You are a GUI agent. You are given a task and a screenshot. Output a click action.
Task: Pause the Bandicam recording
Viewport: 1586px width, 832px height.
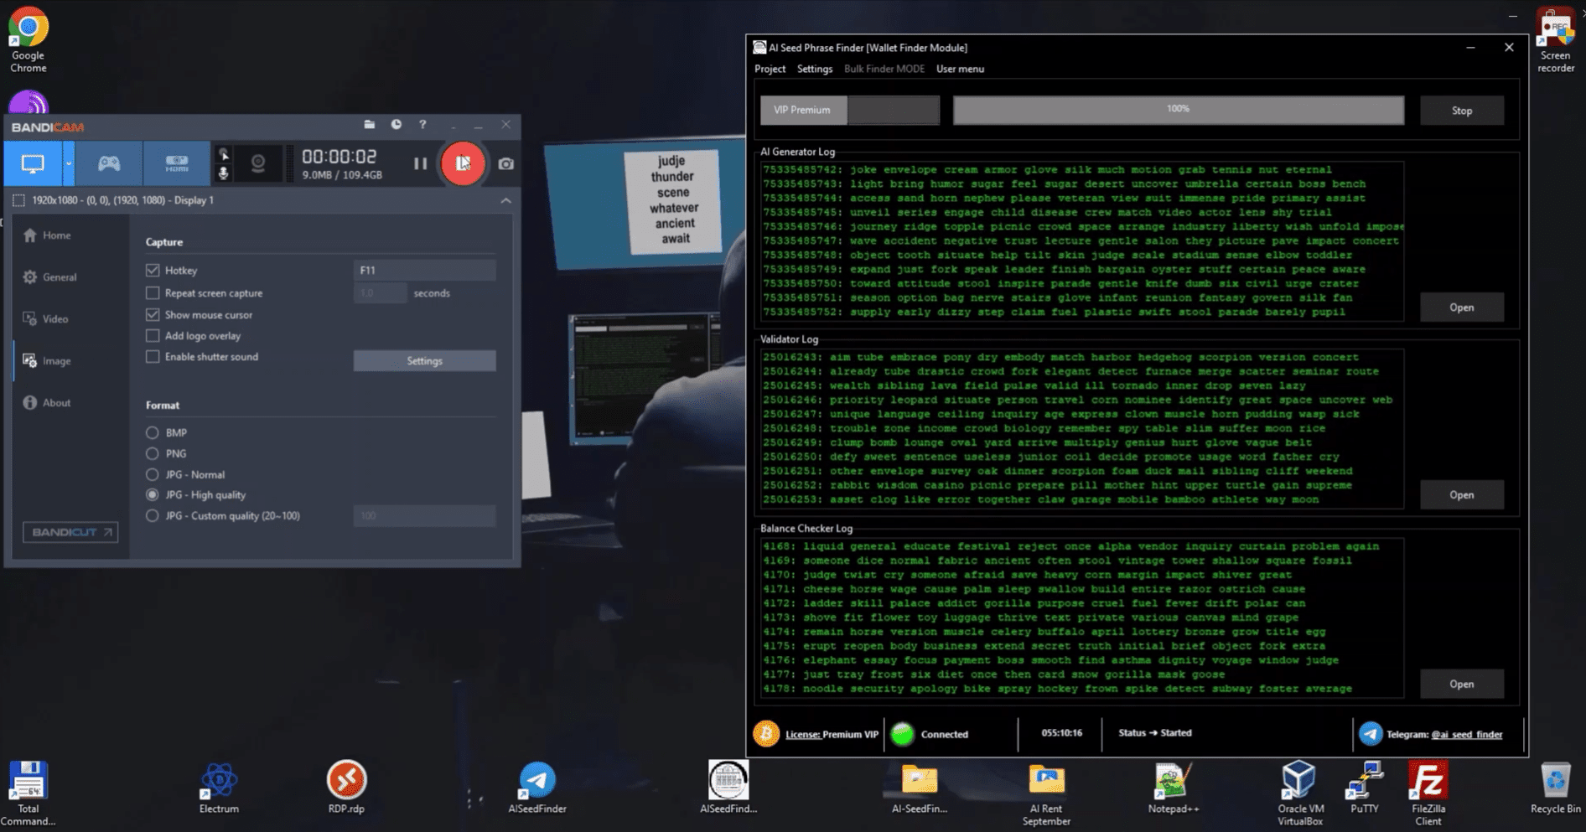pyautogui.click(x=420, y=163)
